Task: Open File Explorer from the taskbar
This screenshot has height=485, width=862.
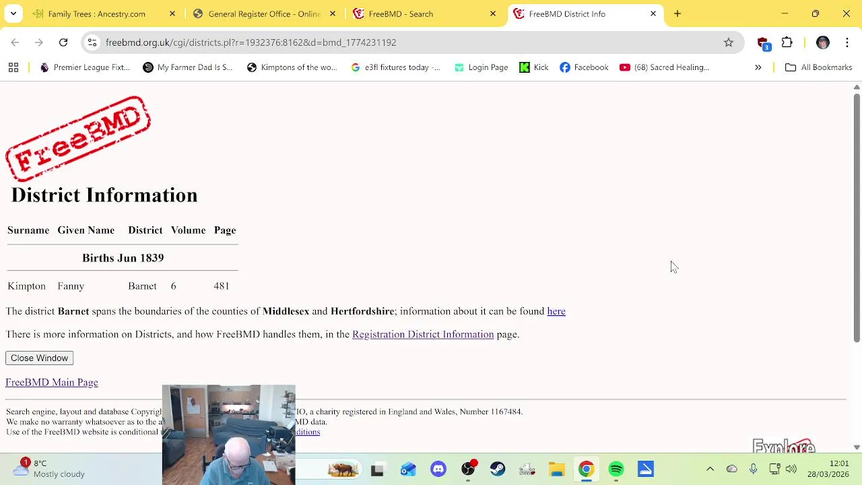Action: 556,470
